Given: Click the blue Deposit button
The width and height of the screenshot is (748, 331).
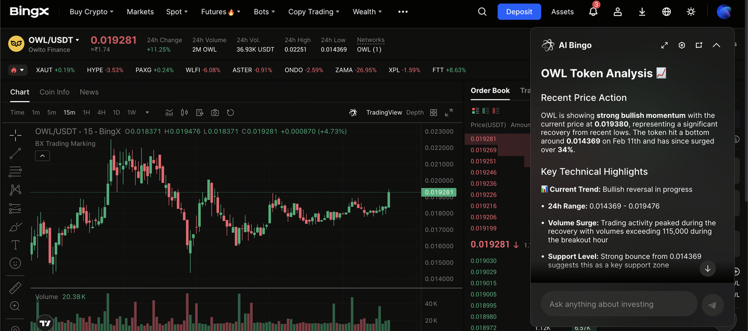Looking at the screenshot, I should point(519,12).
